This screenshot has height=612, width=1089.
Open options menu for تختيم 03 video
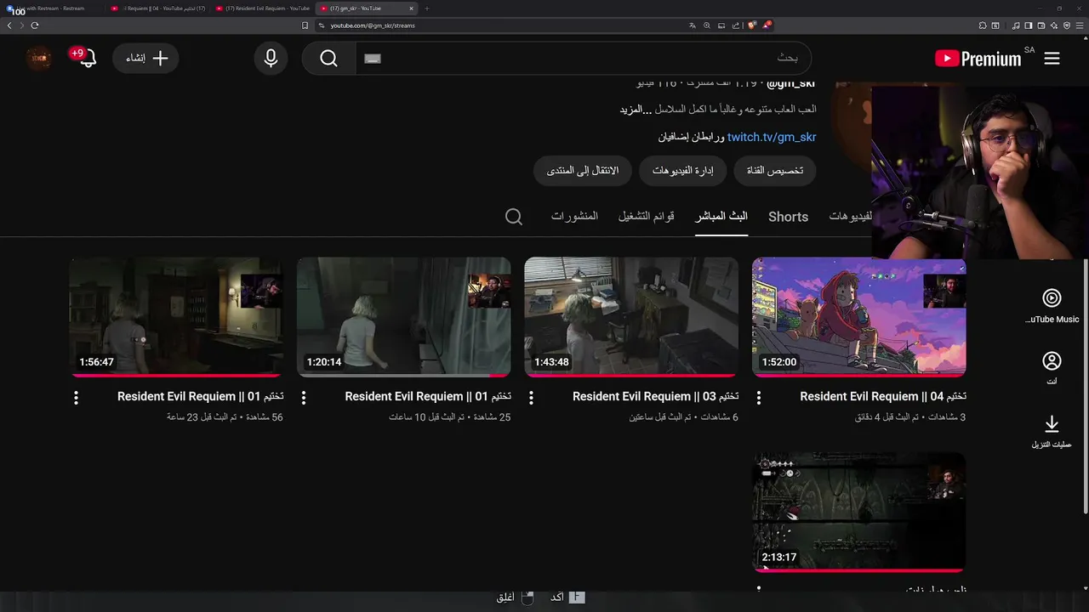tap(531, 398)
